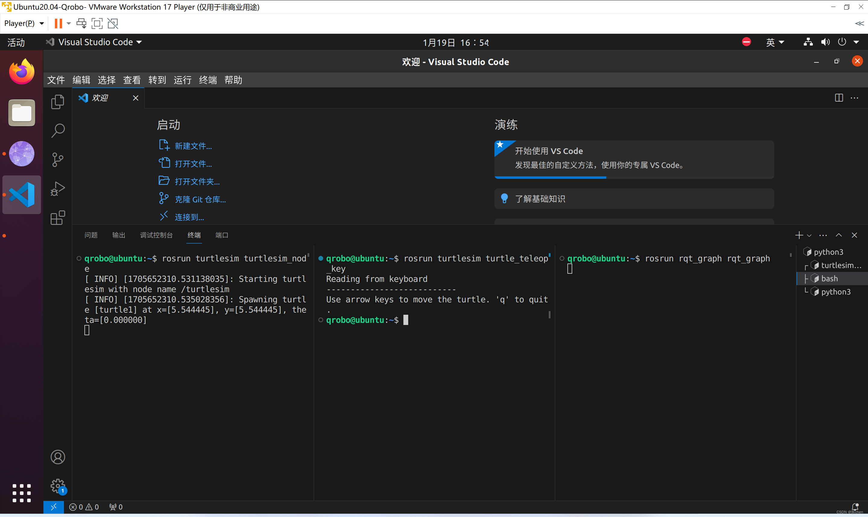Expand the VMware power options arrow
The height and width of the screenshot is (517, 868).
(69, 23)
